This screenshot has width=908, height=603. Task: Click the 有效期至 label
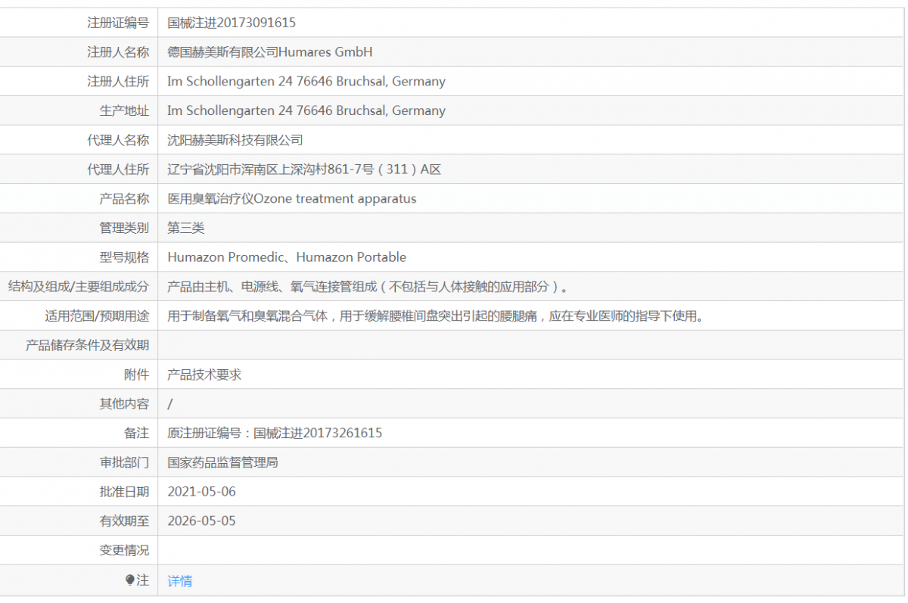click(125, 521)
